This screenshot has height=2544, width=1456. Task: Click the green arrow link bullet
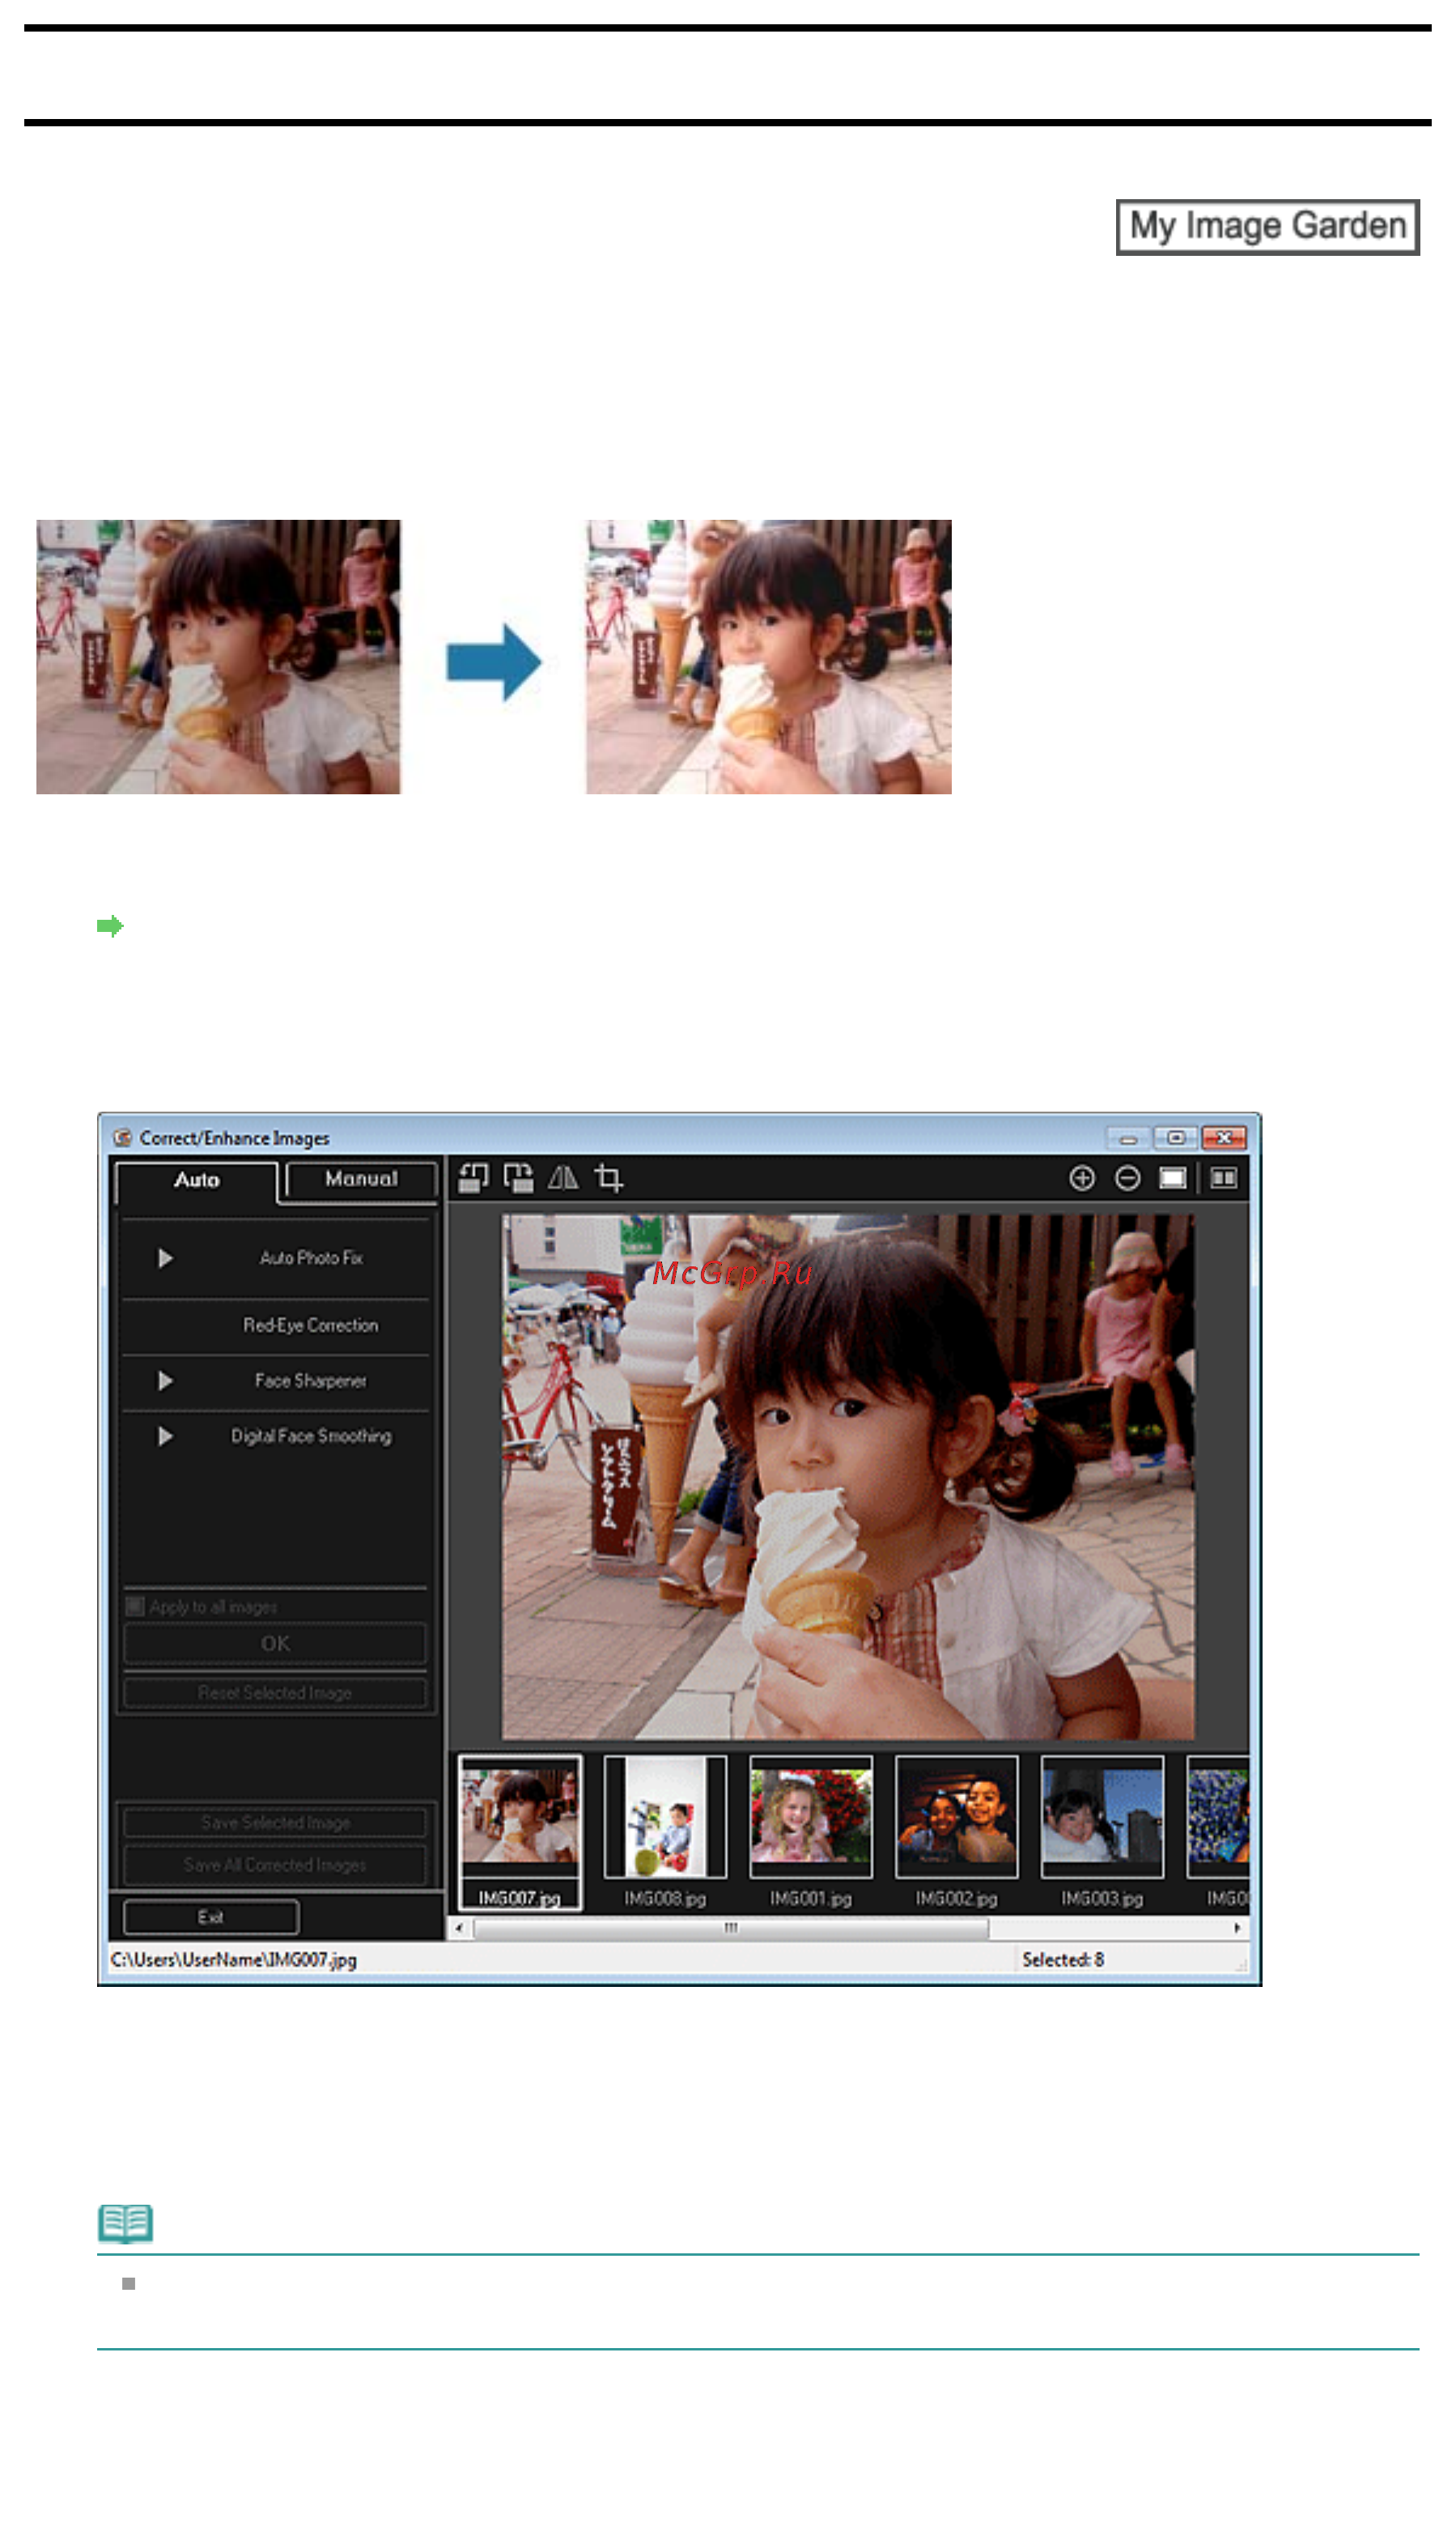pyautogui.click(x=110, y=926)
